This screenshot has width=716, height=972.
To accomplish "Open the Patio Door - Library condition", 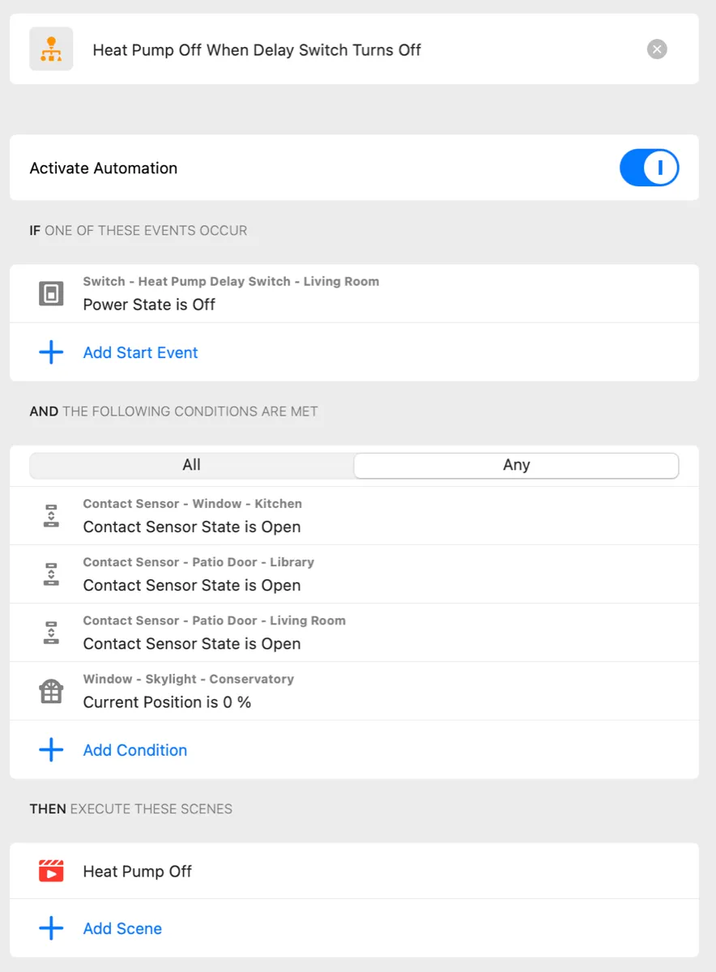I will (354, 574).
